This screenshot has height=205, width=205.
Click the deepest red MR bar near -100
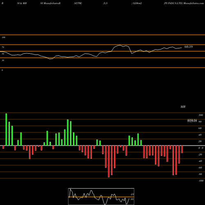pyautogui.click(x=109, y=162)
